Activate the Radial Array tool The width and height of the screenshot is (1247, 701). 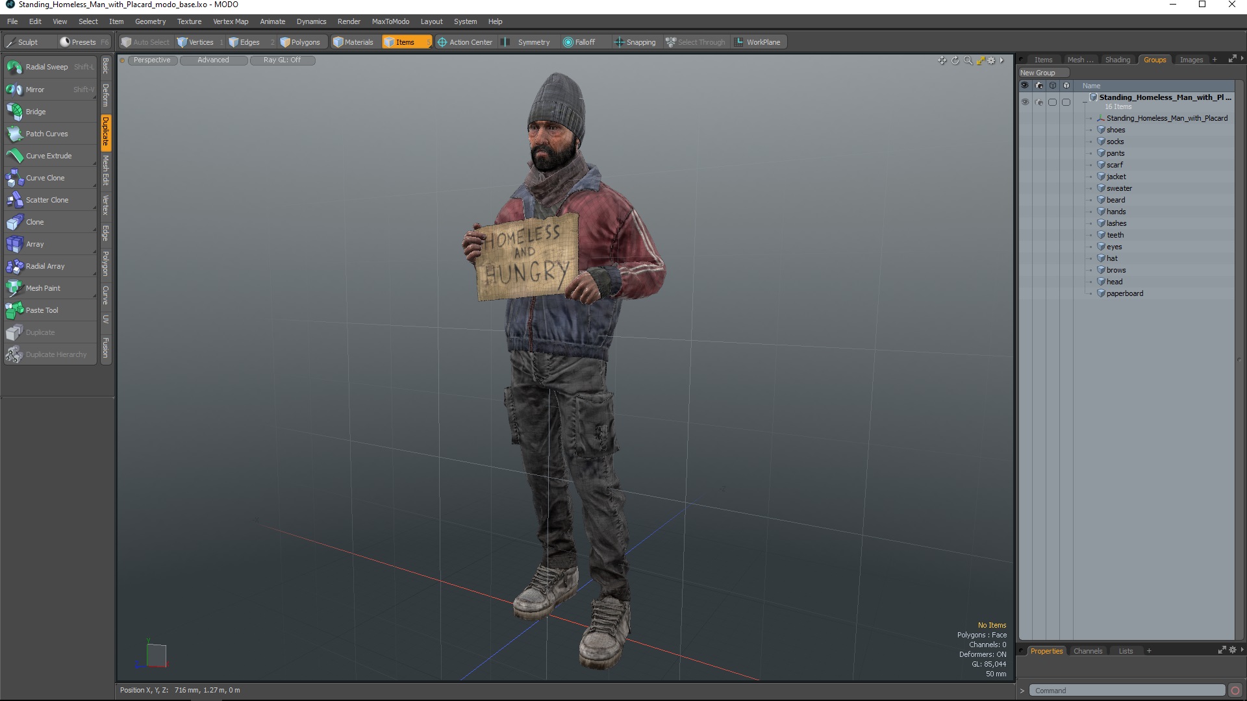(50, 266)
